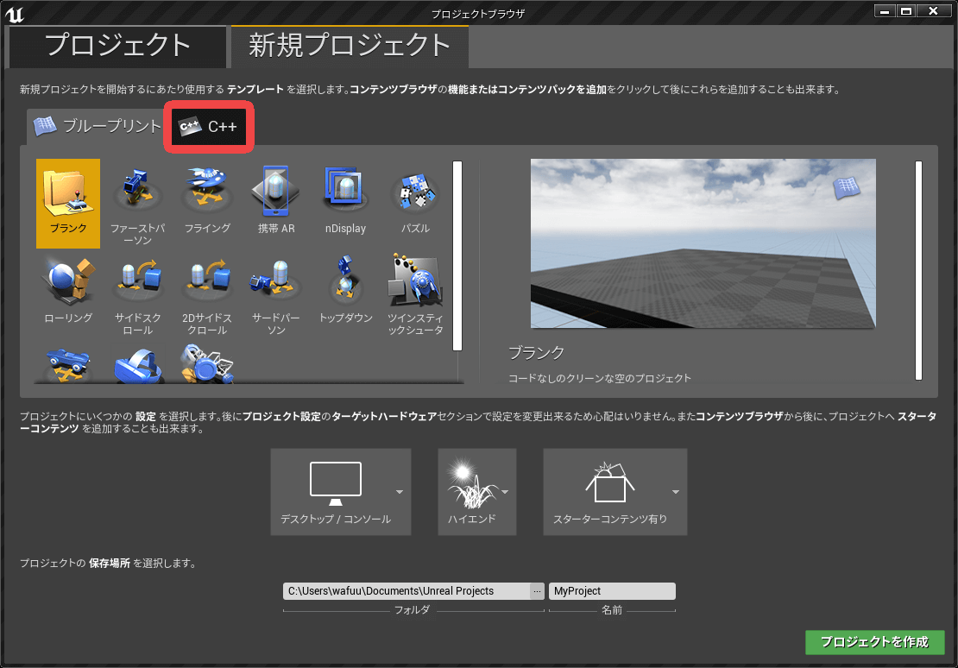Select the サイドスクロール template icon
Image resolution: width=958 pixels, height=668 pixels.
pos(138,285)
